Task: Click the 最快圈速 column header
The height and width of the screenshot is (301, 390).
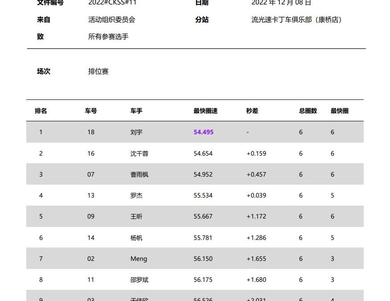Action: click(x=205, y=111)
